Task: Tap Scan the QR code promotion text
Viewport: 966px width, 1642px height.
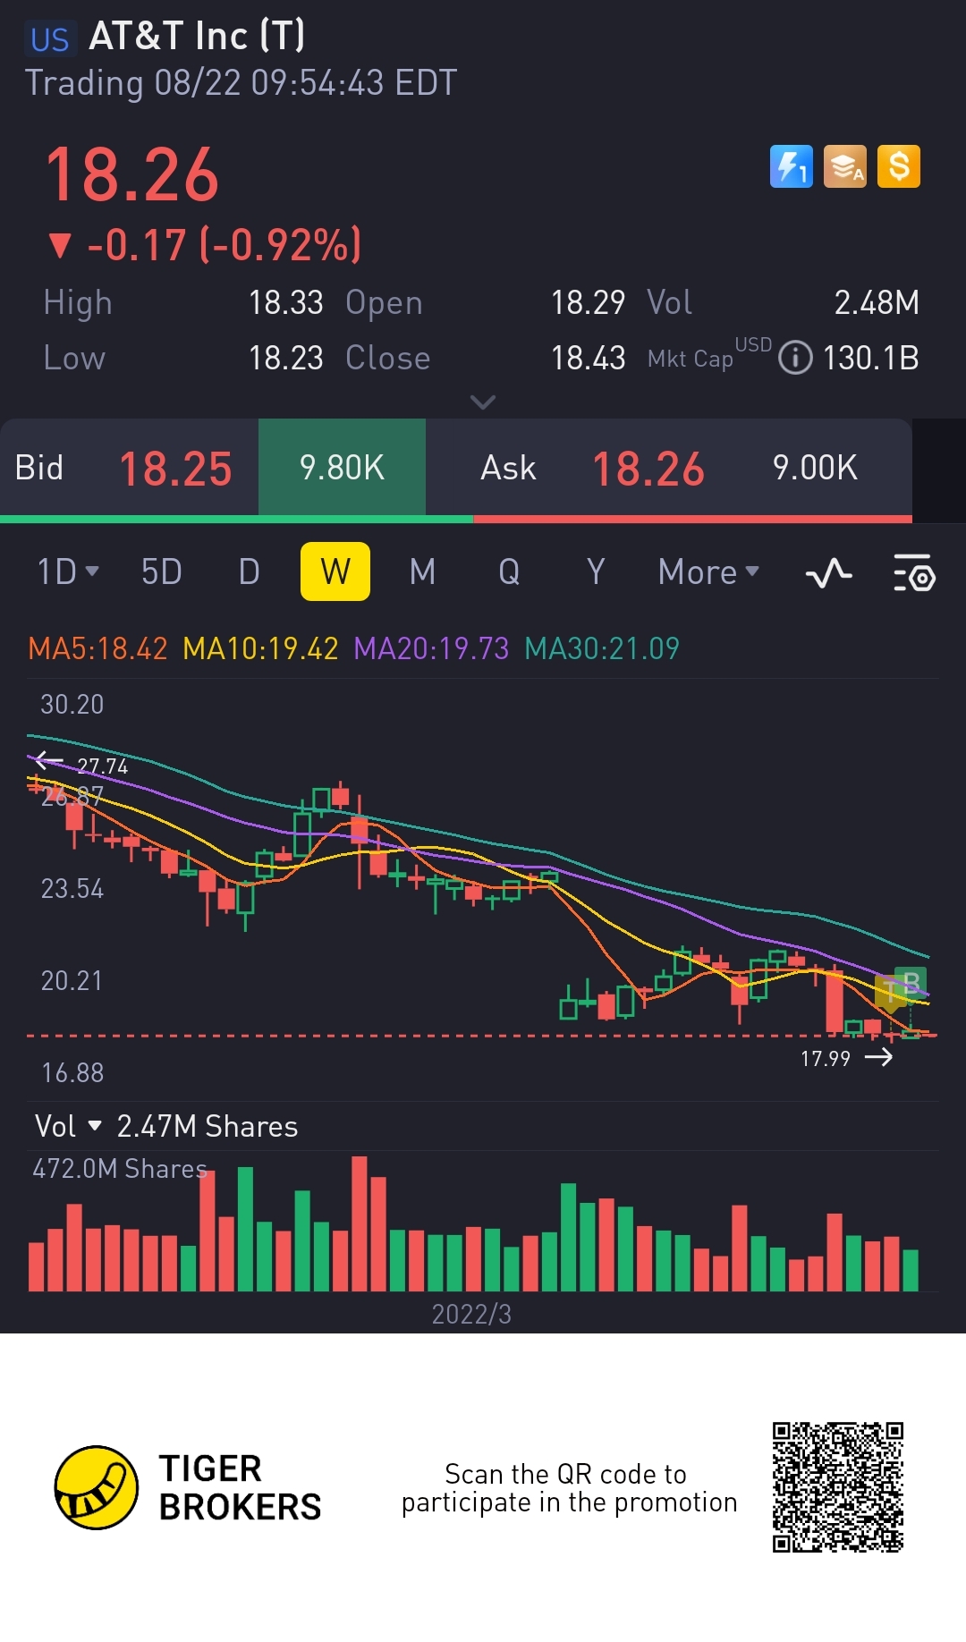Action: pos(569,1488)
